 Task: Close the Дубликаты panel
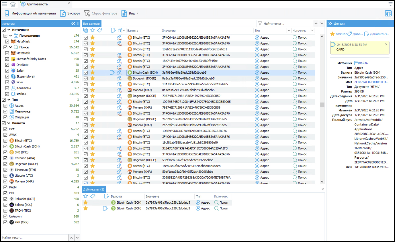pos(322,189)
